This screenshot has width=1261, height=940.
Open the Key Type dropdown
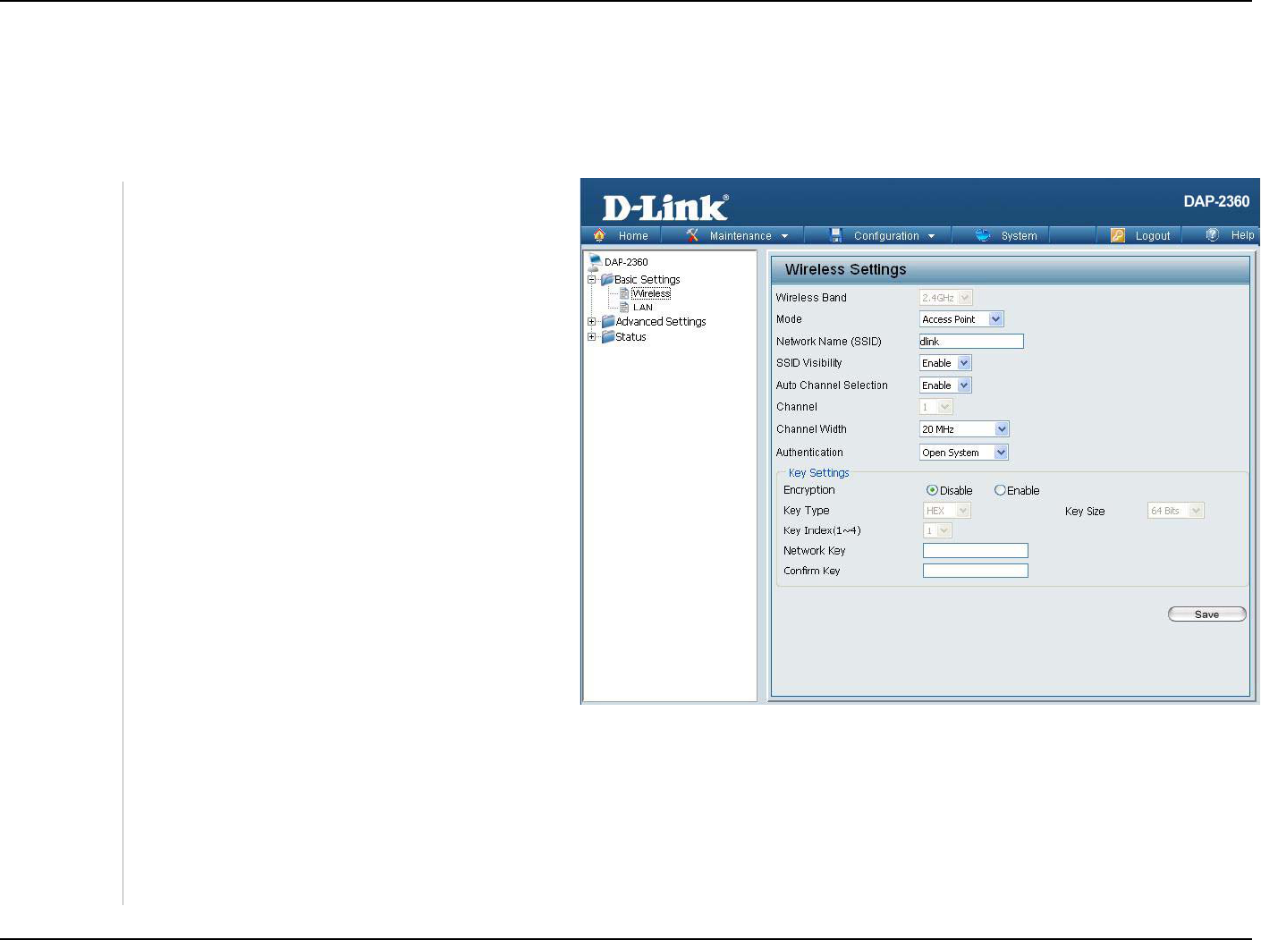point(947,511)
